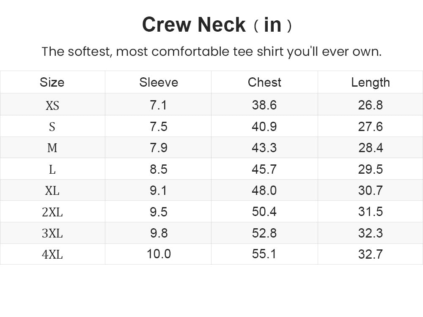This screenshot has height=317, width=423.
Task: Click sleeve value 10.0 for 4XL
Action: pos(159,254)
